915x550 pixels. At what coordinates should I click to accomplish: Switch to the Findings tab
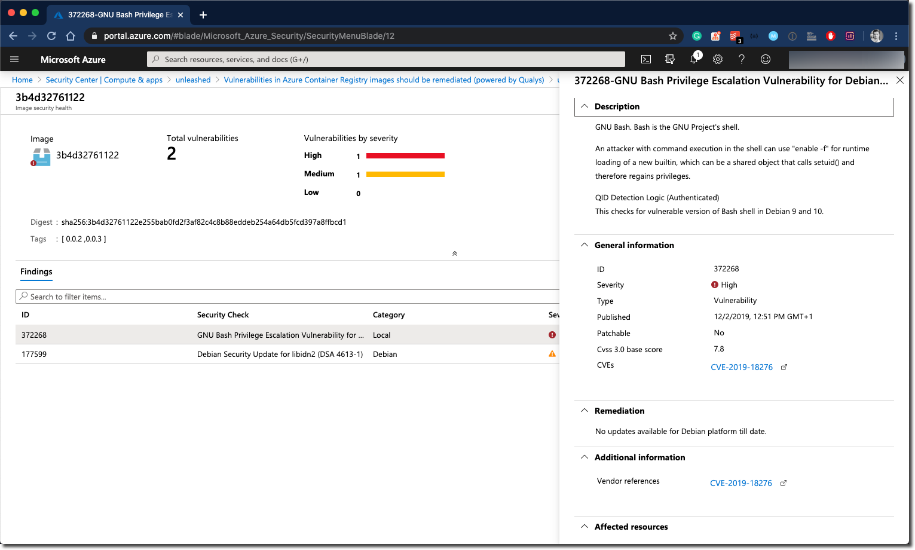[36, 272]
